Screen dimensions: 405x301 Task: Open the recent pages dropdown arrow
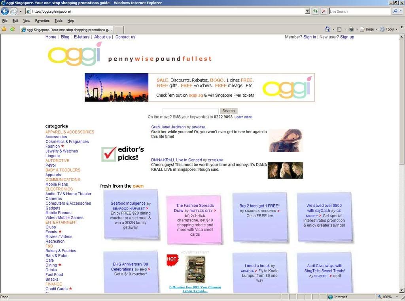point(21,11)
